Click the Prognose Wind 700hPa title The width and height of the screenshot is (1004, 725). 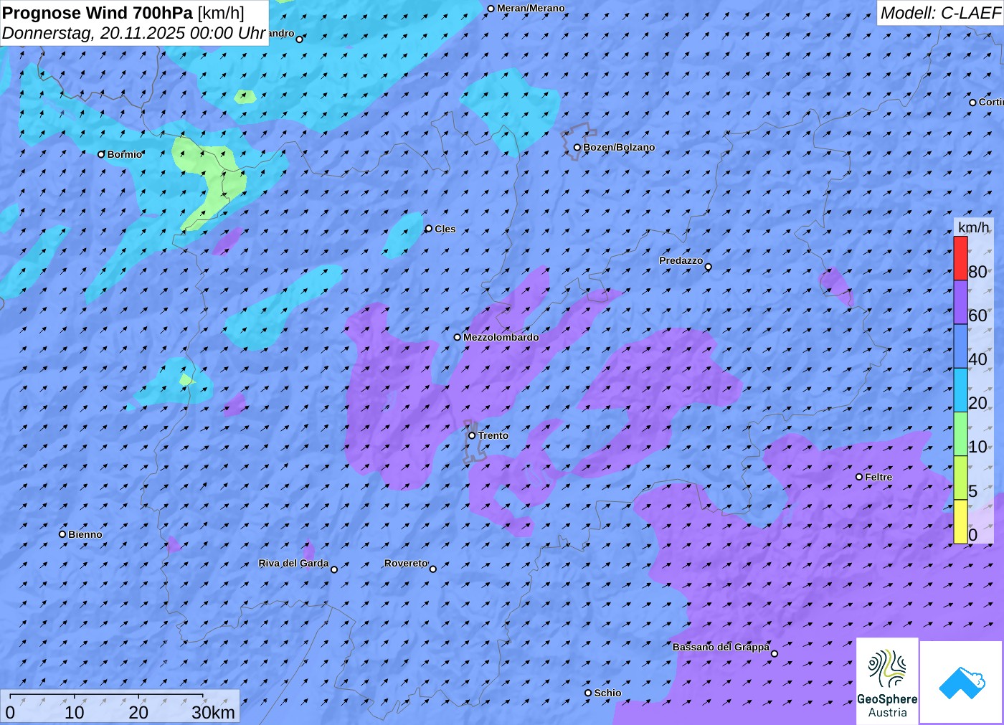click(x=123, y=12)
